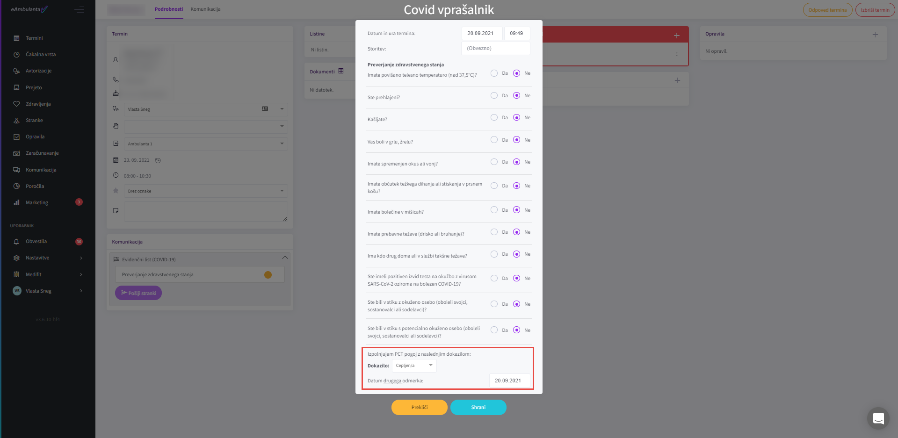
Task: Click the card icon in the Vlasta Sneg field
Action: click(x=265, y=109)
